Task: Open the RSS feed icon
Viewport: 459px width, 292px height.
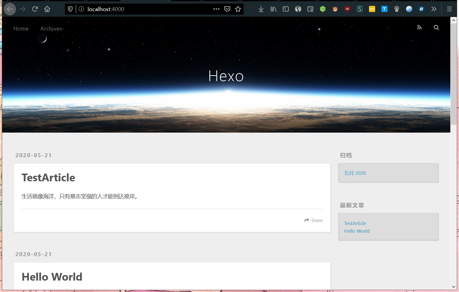Action: click(419, 27)
